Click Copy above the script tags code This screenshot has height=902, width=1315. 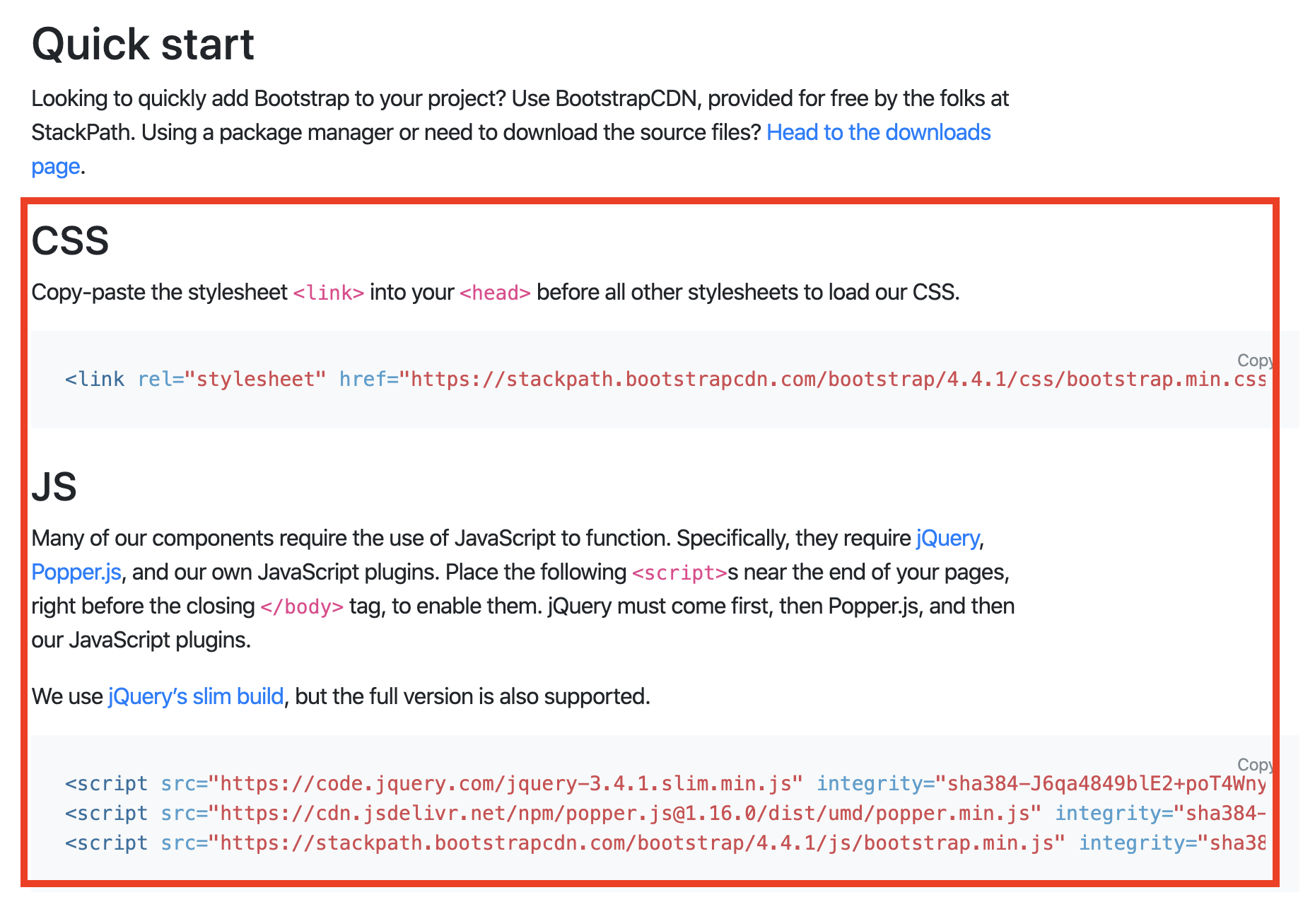(1255, 764)
